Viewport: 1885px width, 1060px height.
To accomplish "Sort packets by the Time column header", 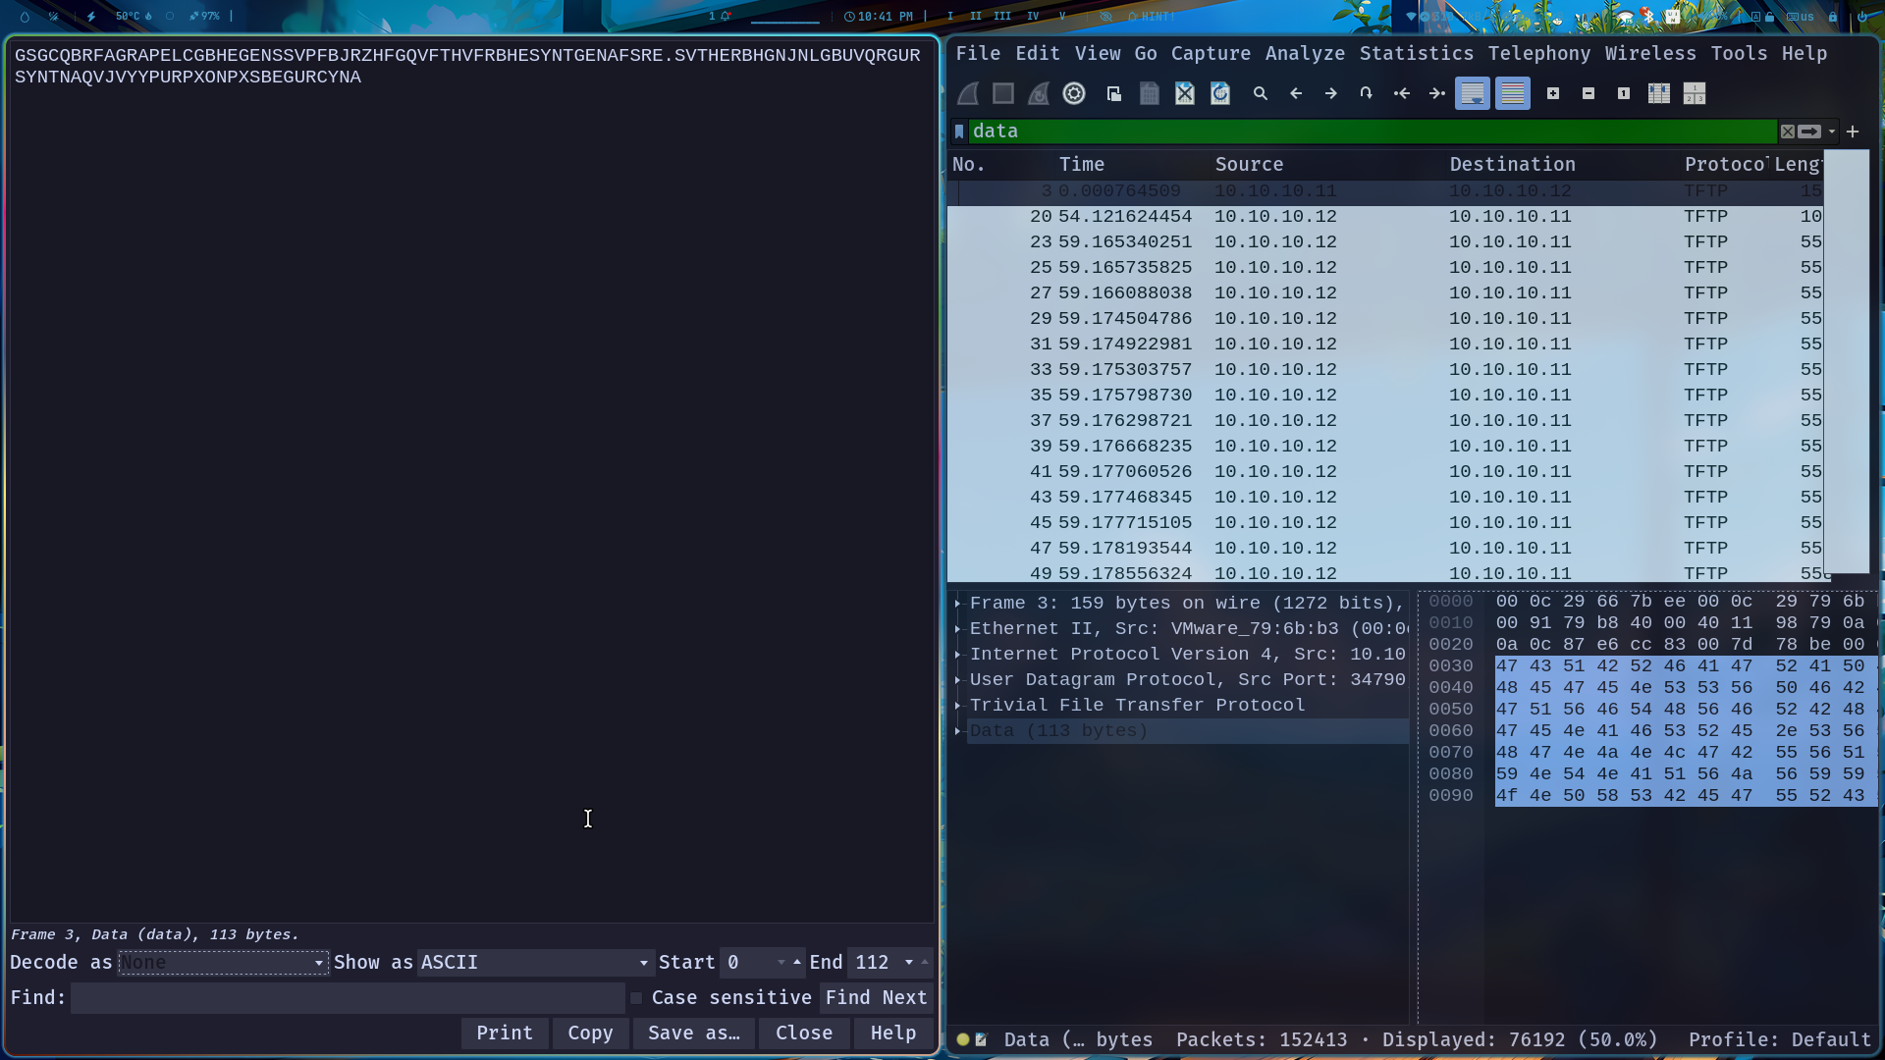I will (1082, 165).
